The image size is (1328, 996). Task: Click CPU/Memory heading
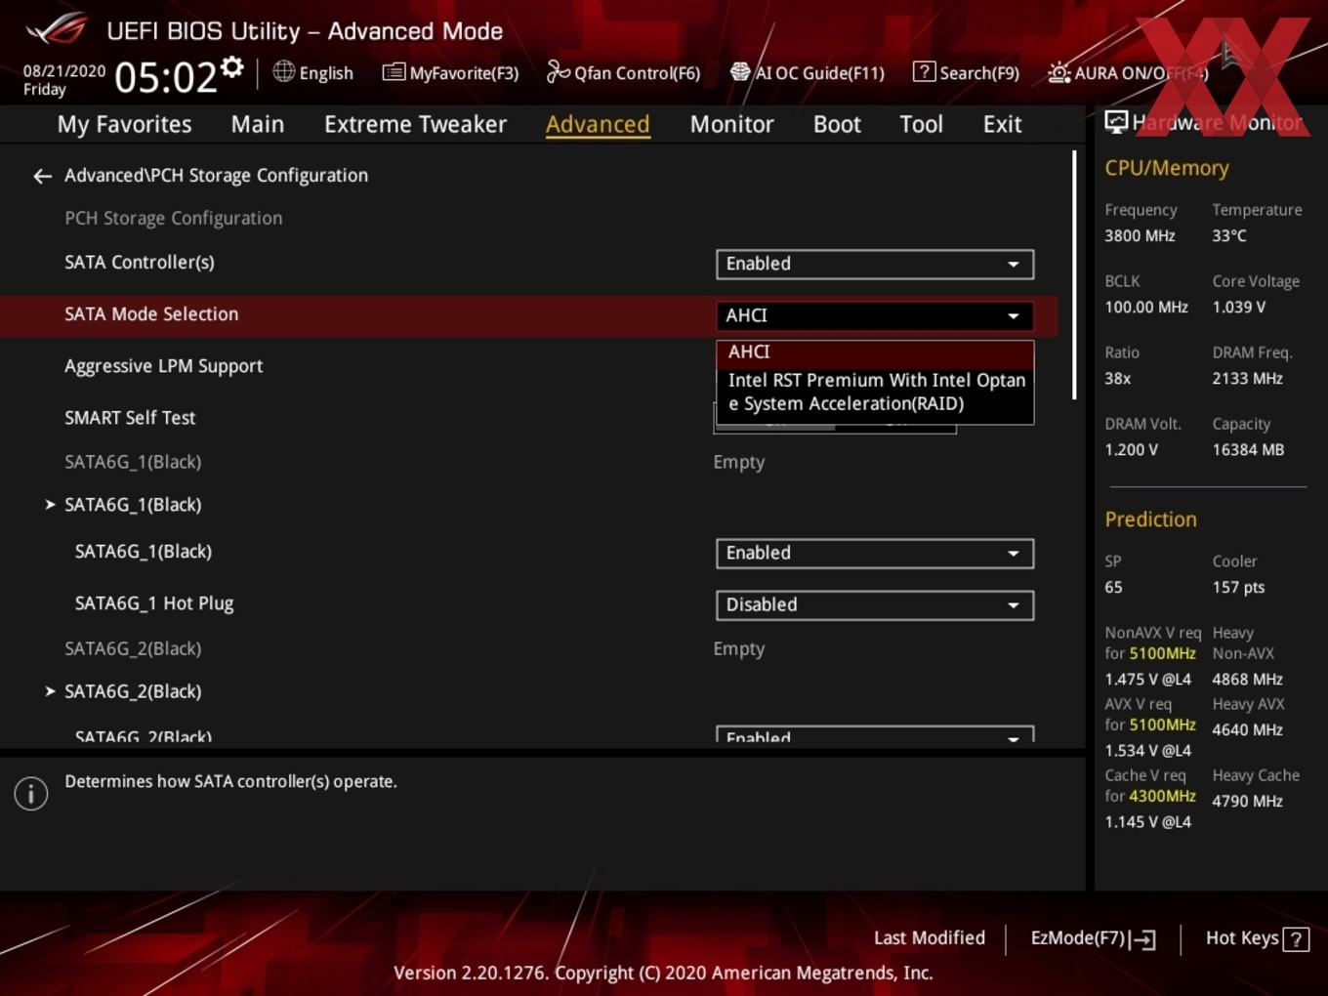[x=1167, y=168]
